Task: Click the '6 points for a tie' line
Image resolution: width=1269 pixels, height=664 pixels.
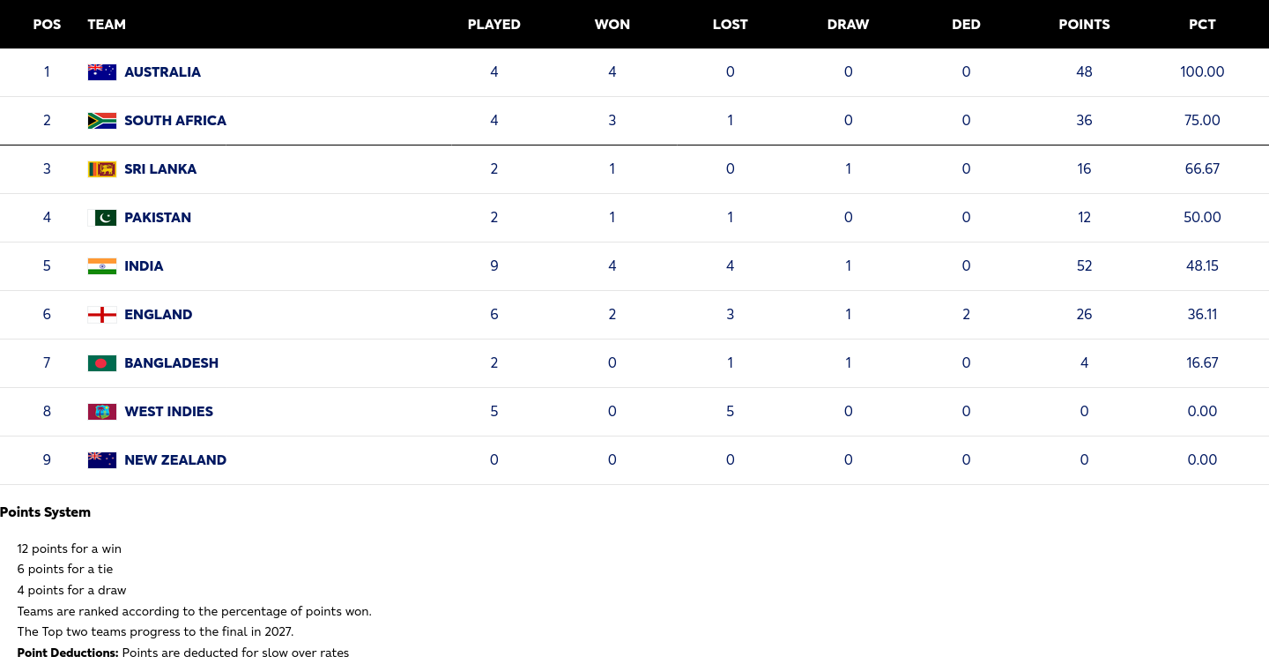Action: point(65,570)
